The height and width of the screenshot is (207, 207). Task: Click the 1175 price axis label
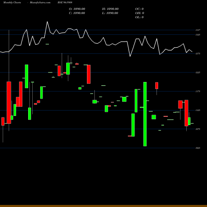coord(198,91)
